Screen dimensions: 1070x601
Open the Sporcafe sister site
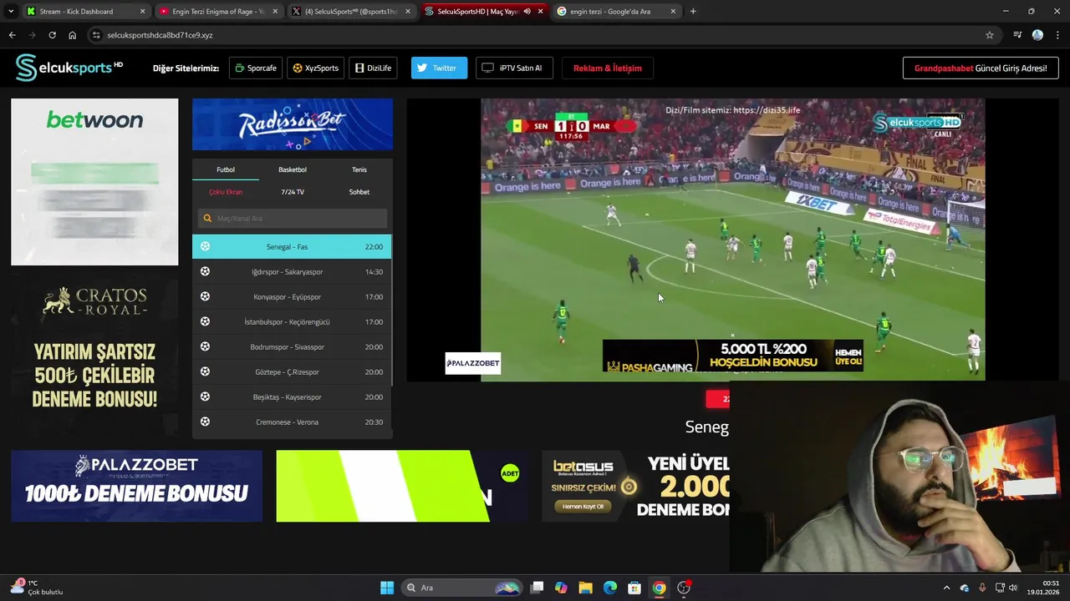click(x=256, y=68)
